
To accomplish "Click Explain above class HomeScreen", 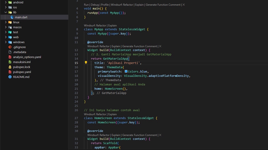I will [113, 114].
